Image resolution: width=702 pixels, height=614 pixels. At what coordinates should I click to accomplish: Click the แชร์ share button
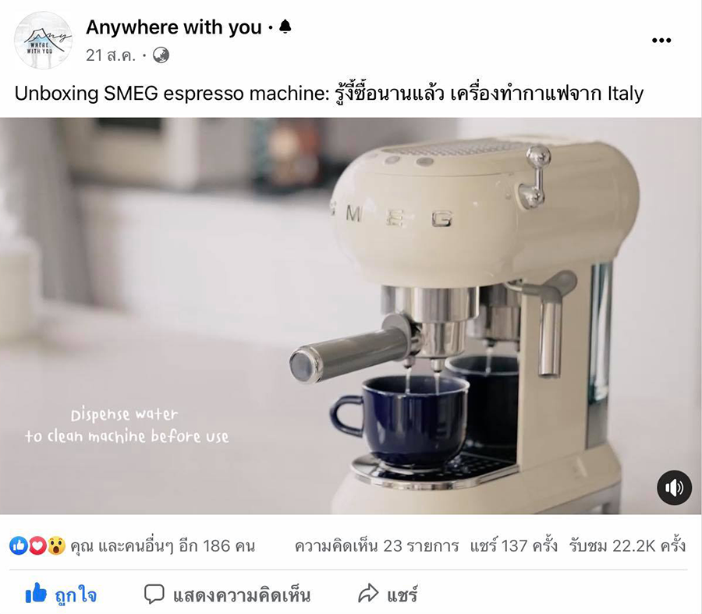click(x=388, y=594)
